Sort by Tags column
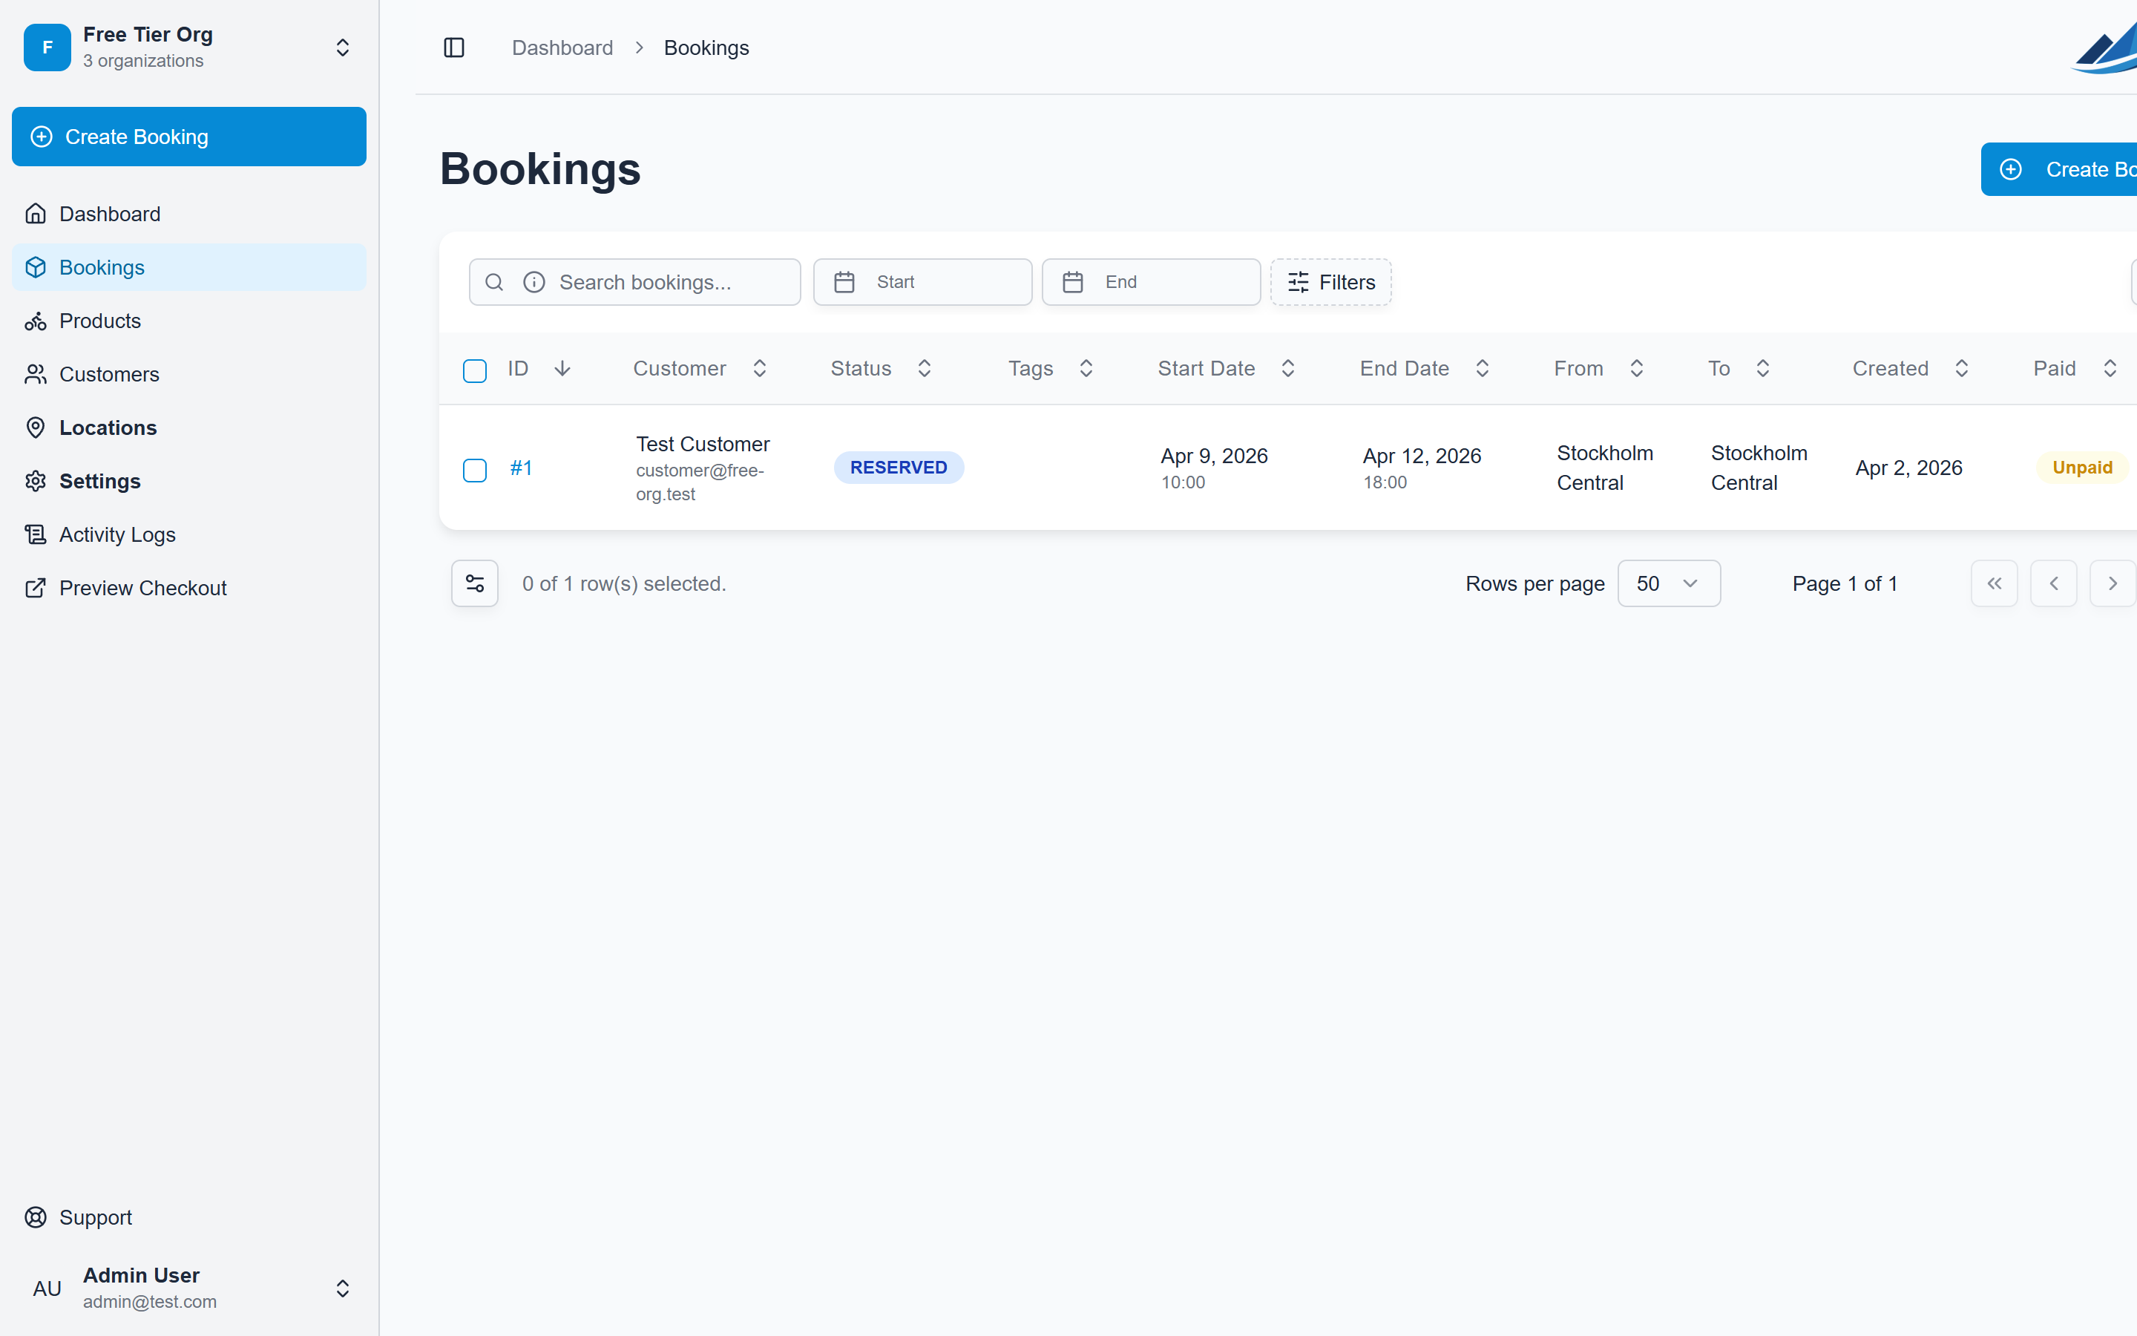Screen dimensions: 2137x1336 [1051, 368]
